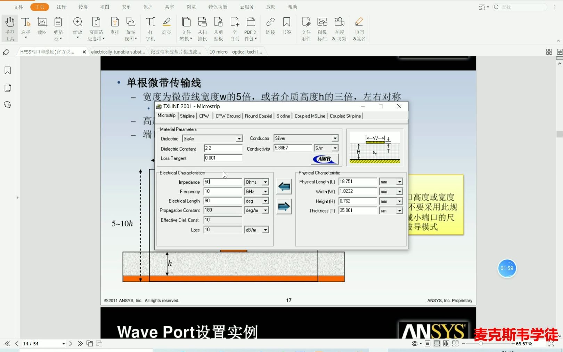Open Bookmarks panel in left sidebar
563x352 pixels.
point(8,71)
